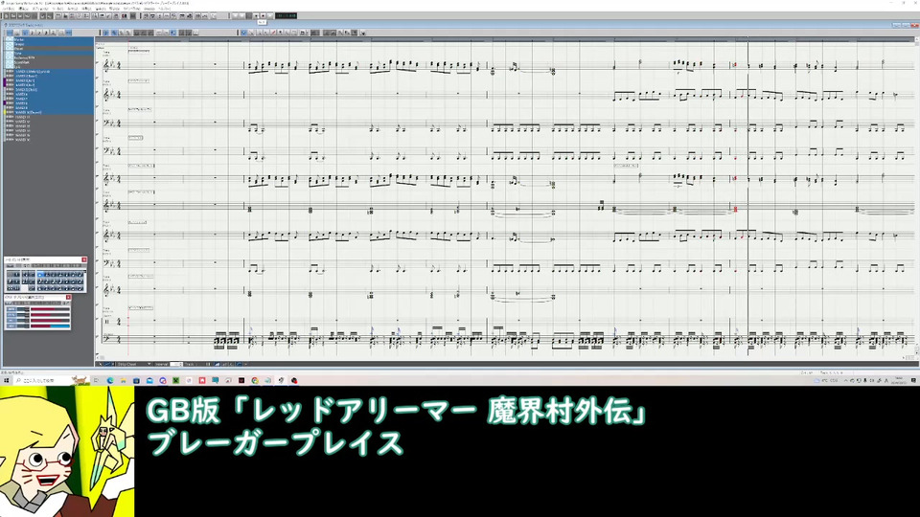Open Microsoft Edge from the taskbar
The width and height of the screenshot is (920, 517).
pyautogui.click(x=109, y=380)
